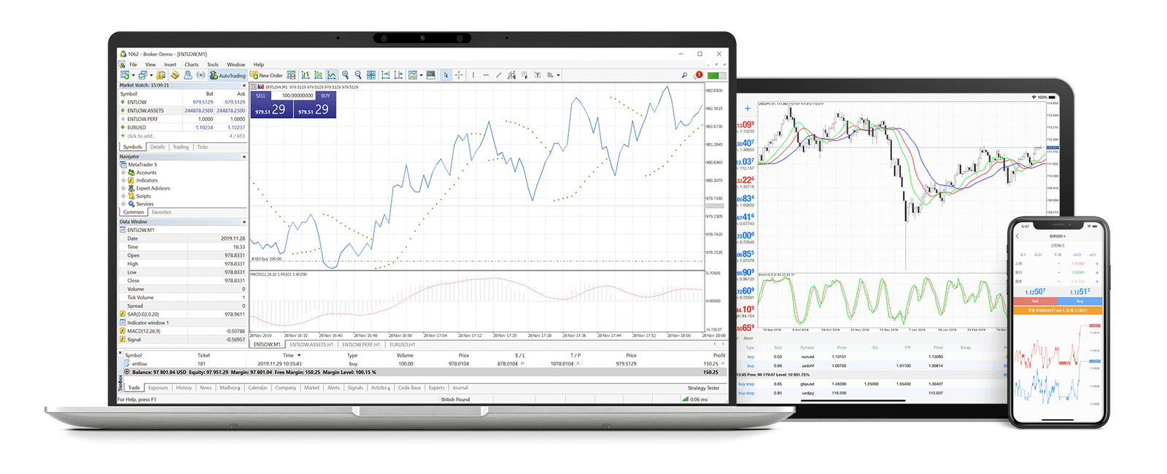This screenshot has width=1167, height=474.
Task: Open the search magnifier icon
Action: (684, 75)
